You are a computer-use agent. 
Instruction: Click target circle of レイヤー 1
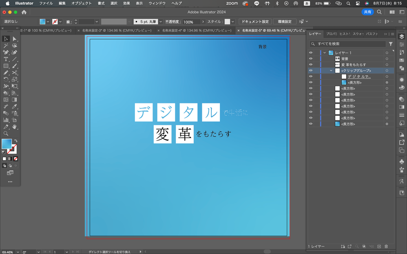[387, 53]
